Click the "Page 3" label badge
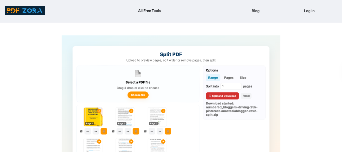Viewport: 342px width, 156px height. tap(154, 123)
